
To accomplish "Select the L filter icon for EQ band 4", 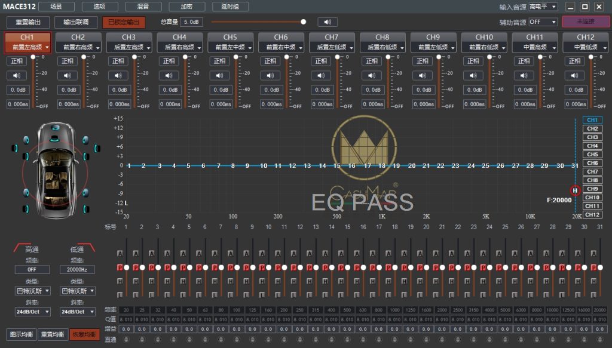I will point(167,295).
